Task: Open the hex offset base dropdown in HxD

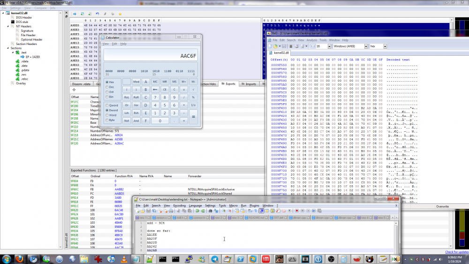Action: point(386,46)
